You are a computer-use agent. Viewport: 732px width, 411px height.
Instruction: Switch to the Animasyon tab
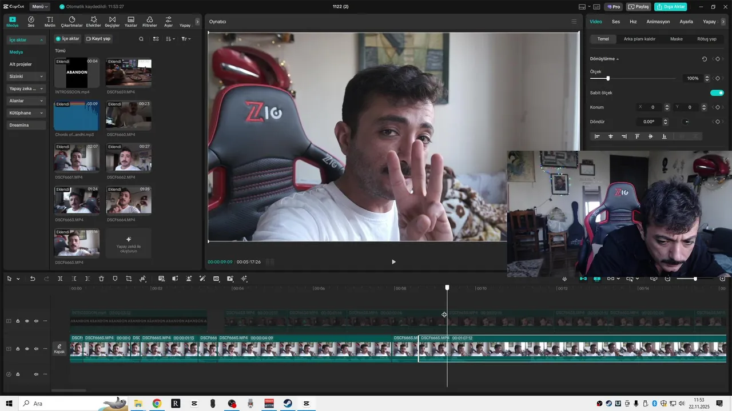pos(658,22)
